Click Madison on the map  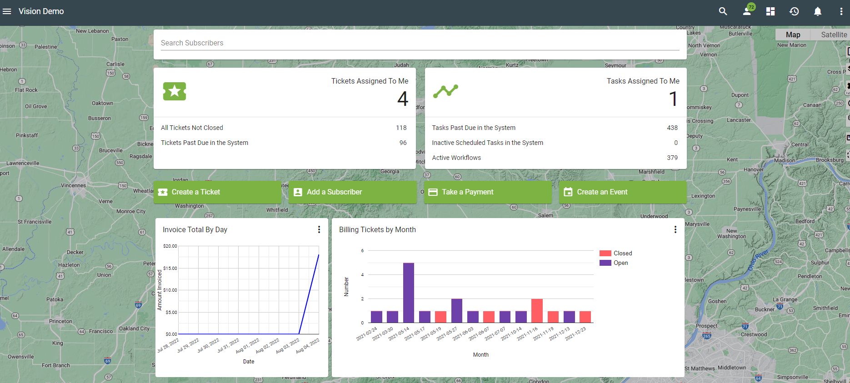785,160
